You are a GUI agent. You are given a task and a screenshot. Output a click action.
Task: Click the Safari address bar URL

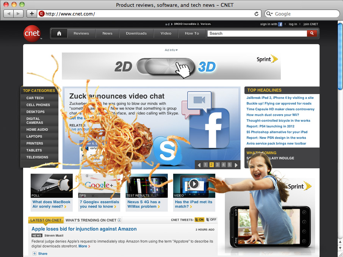coord(70,14)
